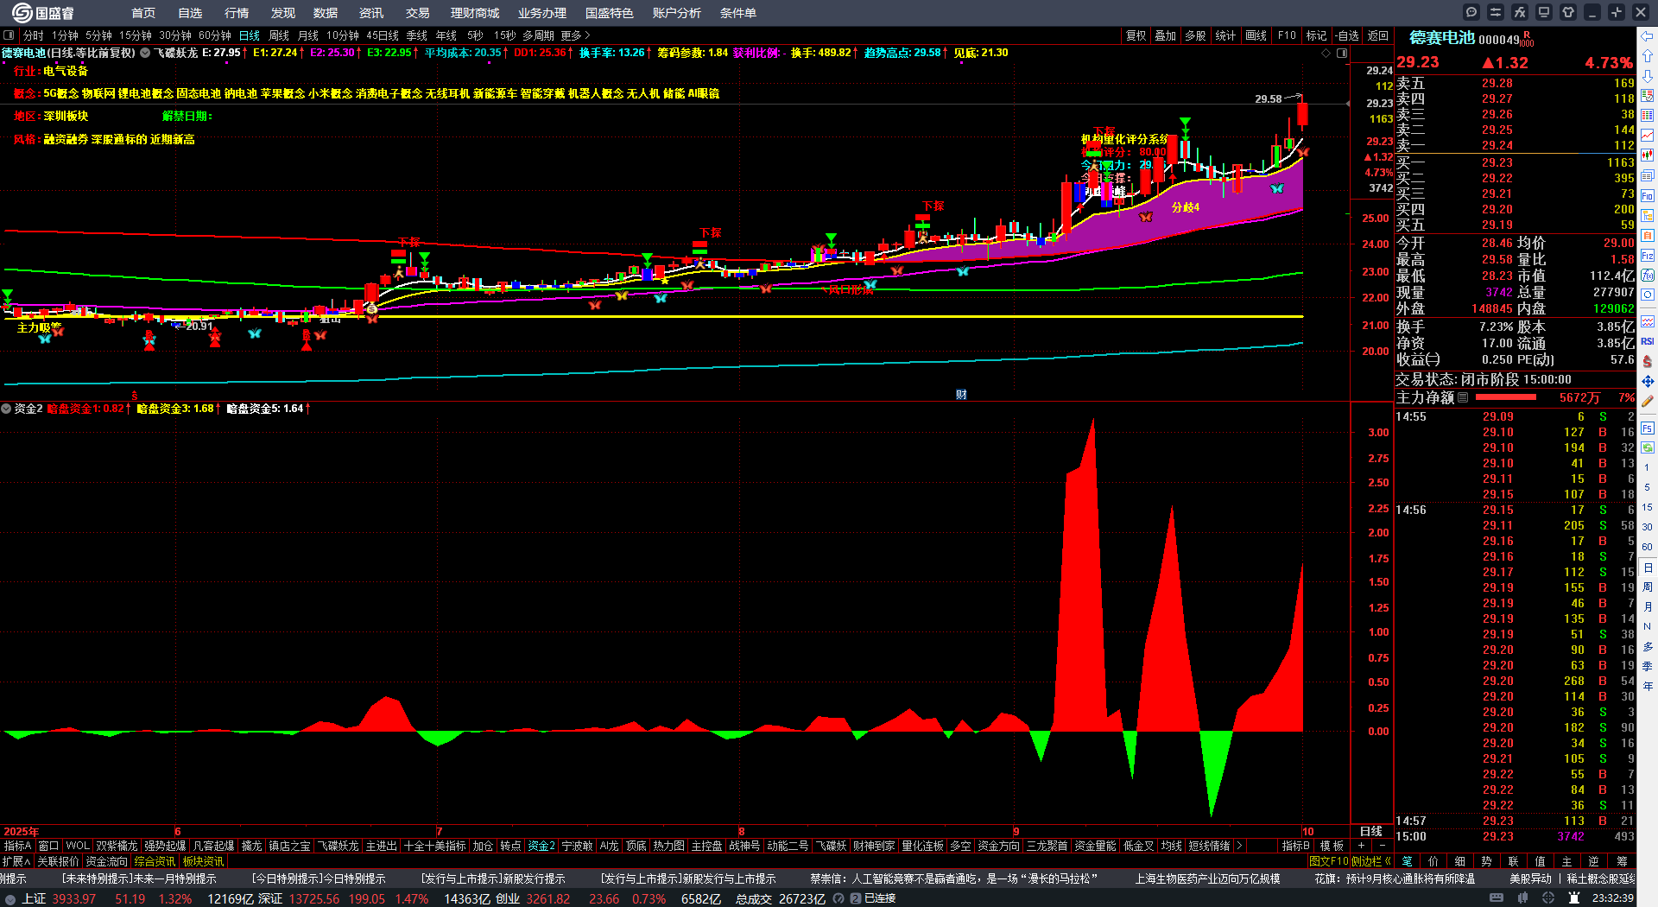This screenshot has height=907, width=1658.
Task: Expand 更多 period options
Action: click(576, 35)
